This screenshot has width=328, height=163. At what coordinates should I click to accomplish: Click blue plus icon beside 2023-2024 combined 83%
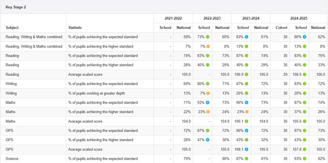pyautogui.click(x=247, y=37)
